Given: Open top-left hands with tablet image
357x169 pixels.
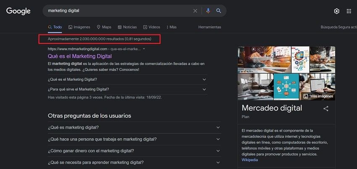Looking at the screenshot, I should 264,60.
